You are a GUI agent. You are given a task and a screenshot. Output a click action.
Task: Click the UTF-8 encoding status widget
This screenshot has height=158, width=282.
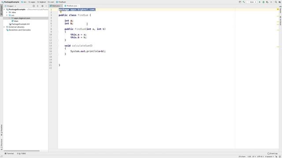click(x=260, y=157)
